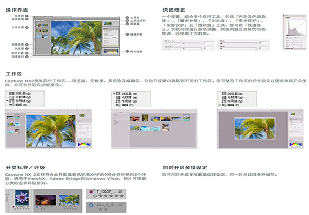Viewport: 309px width, 215px height.
Task: Select the palm tree thumbnail beside the sunset
Action: 69,200
